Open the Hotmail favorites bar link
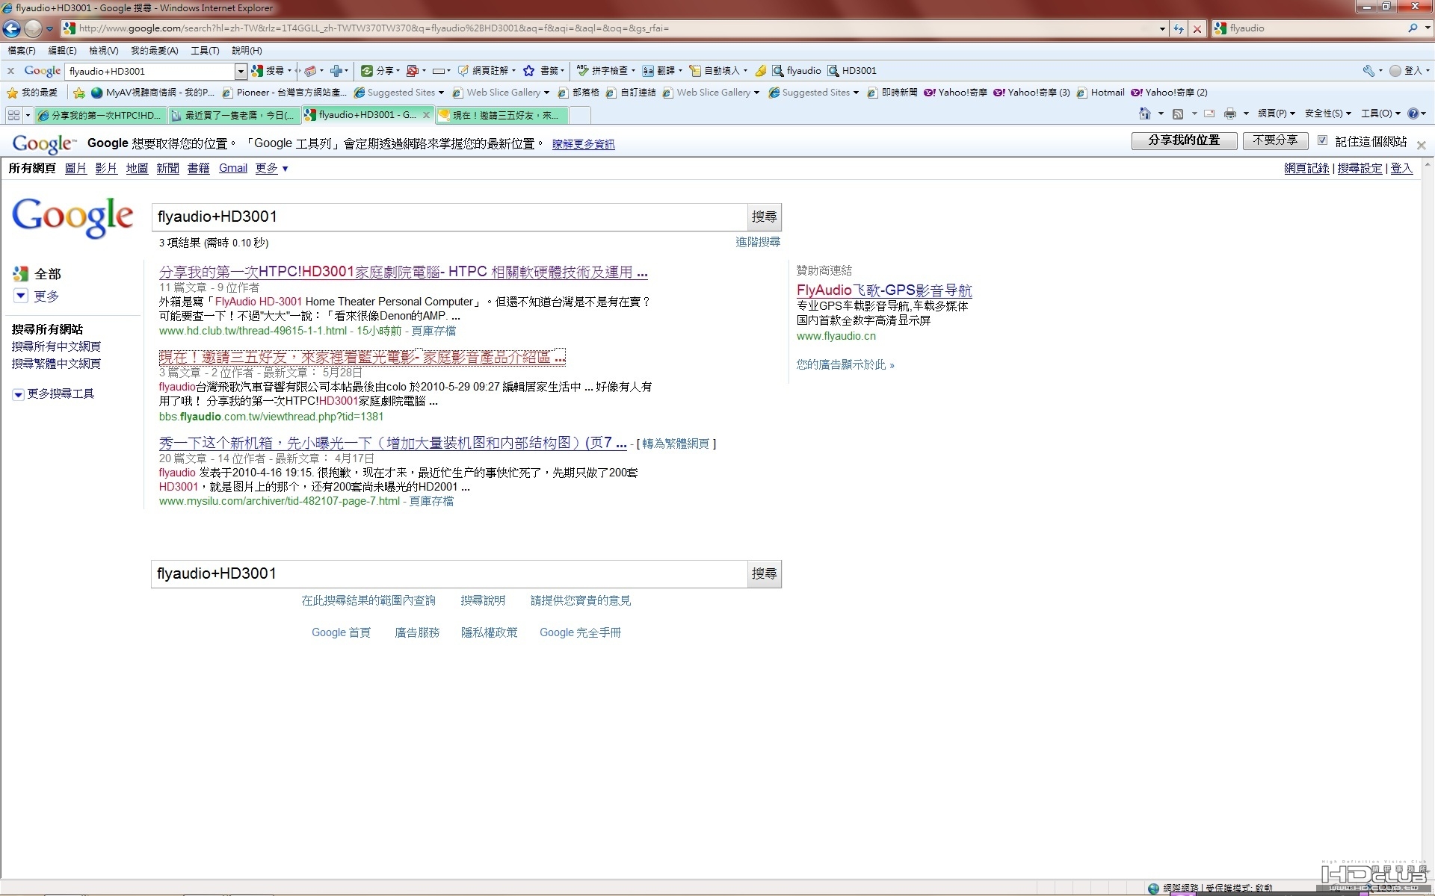 tap(1100, 93)
